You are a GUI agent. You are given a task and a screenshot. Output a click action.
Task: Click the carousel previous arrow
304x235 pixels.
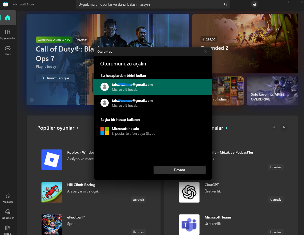pyautogui.click(x=274, y=127)
